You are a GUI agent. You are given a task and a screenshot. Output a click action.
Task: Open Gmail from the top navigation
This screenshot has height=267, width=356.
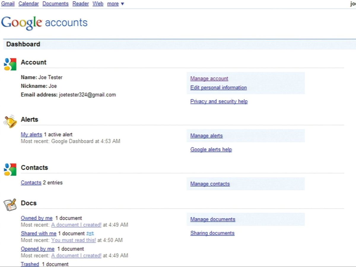point(8,4)
